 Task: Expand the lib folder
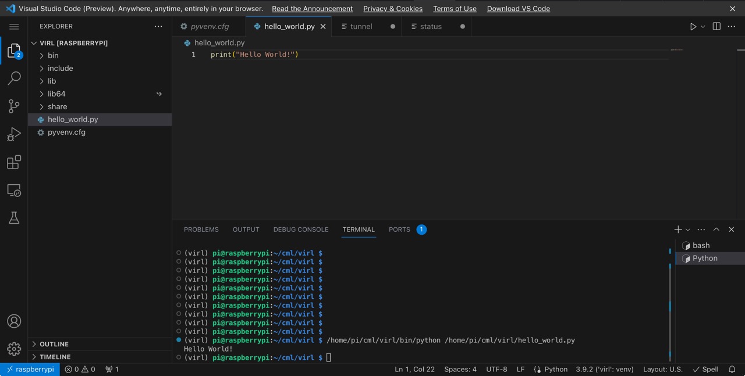[x=100, y=81]
